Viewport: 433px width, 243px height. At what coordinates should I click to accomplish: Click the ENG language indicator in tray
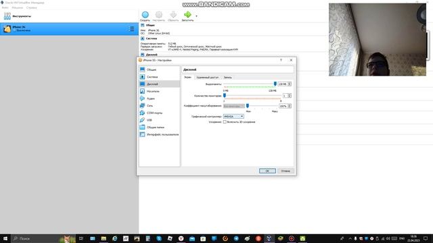click(402, 238)
